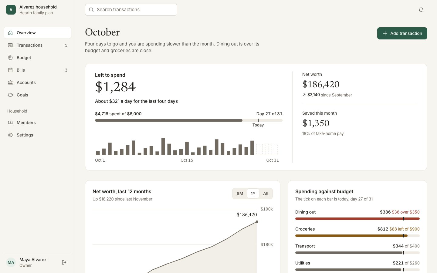Click the Settings gear icon
The width and height of the screenshot is (437, 273).
coord(10,135)
